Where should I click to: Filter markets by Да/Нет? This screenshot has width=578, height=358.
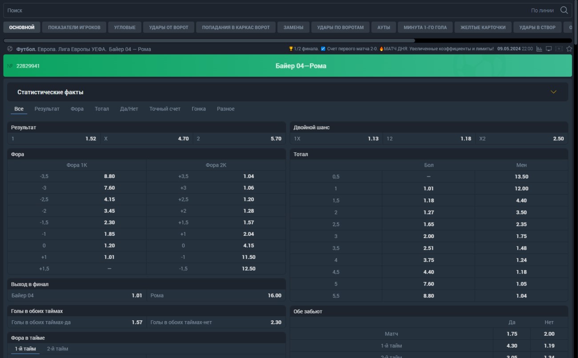click(129, 109)
